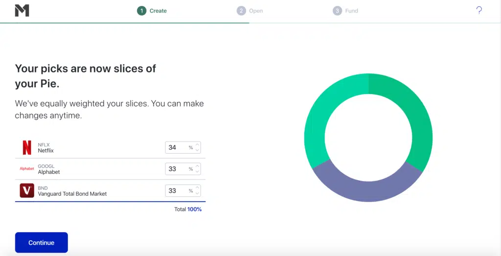Decrease Alphabet percentage with the down arrow
Viewport: 501px width, 256px height.
[x=197, y=172]
